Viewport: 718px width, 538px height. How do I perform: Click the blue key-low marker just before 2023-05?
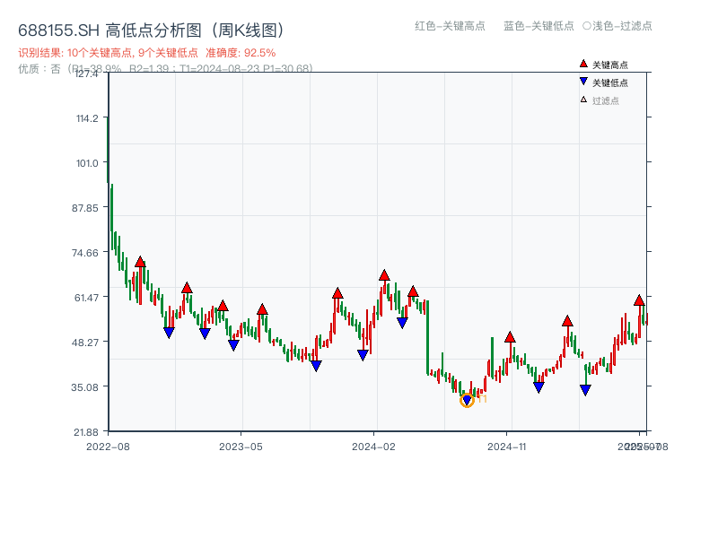pos(233,345)
